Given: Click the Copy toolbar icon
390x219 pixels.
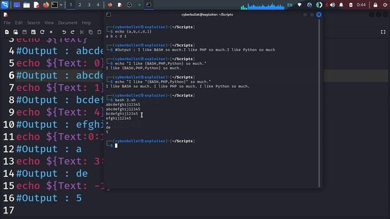Looking at the screenshot, I should pyautogui.click(x=91, y=32).
